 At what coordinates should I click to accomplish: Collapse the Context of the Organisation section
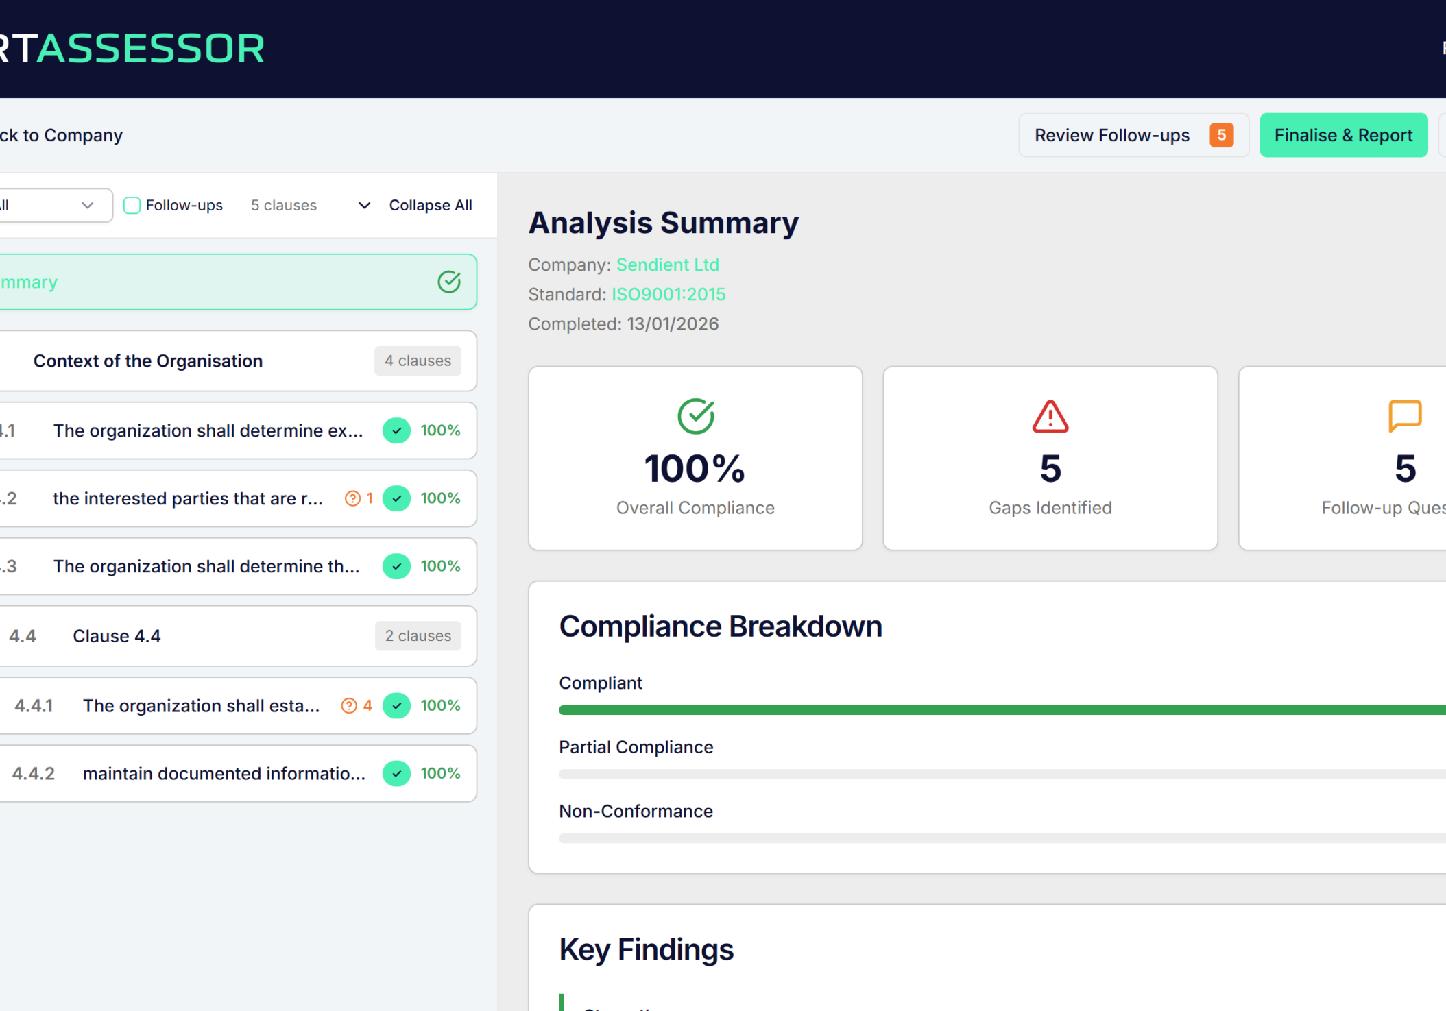coord(148,361)
